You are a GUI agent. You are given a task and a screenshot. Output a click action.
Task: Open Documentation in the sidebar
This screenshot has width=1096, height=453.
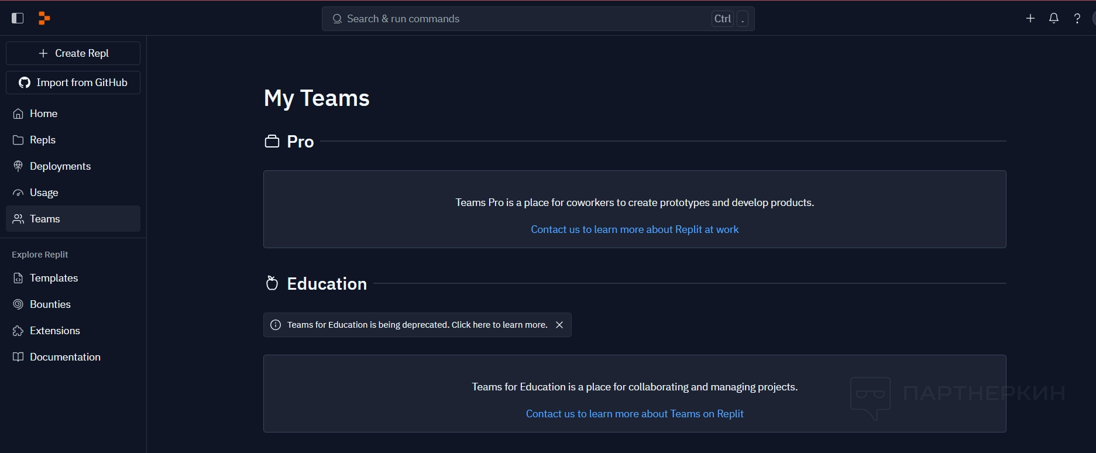[x=65, y=357]
